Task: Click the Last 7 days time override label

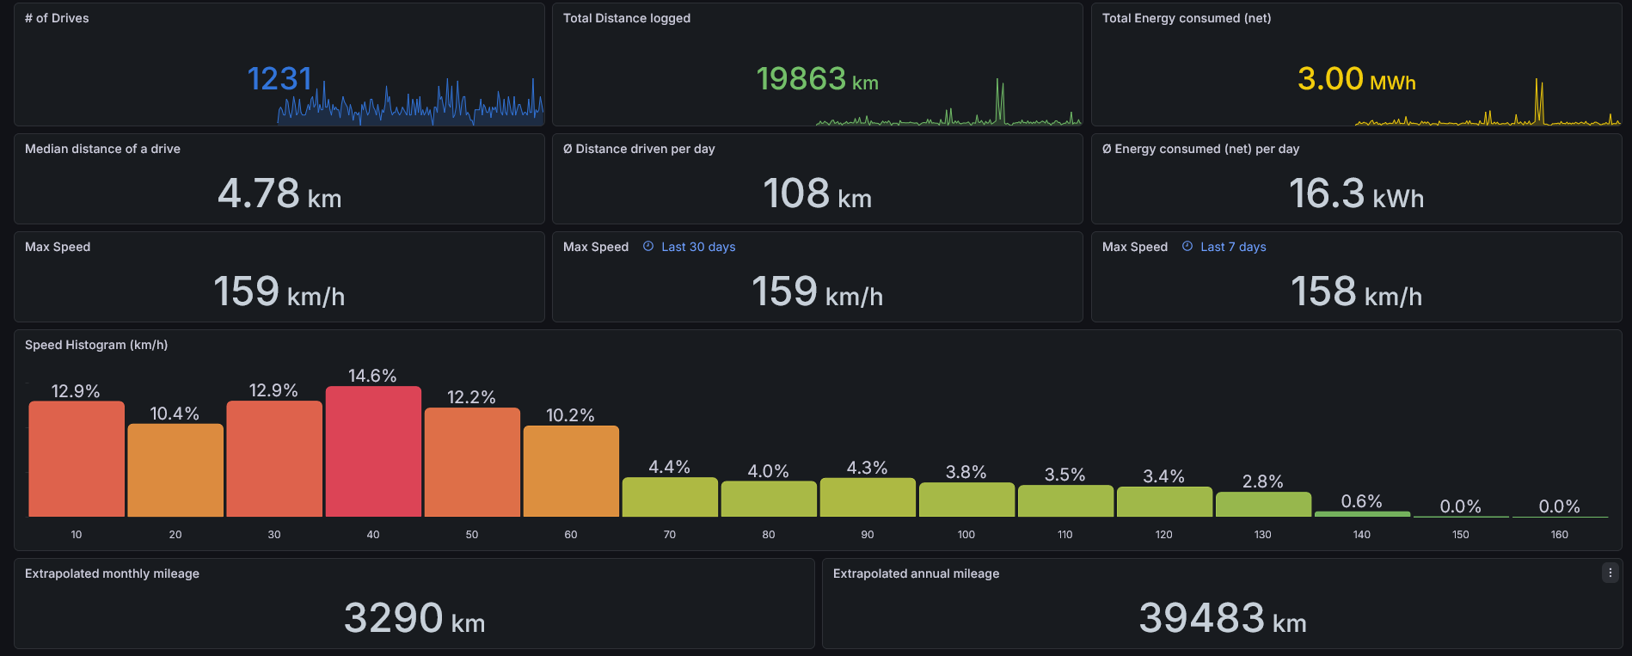Action: pyautogui.click(x=1233, y=247)
